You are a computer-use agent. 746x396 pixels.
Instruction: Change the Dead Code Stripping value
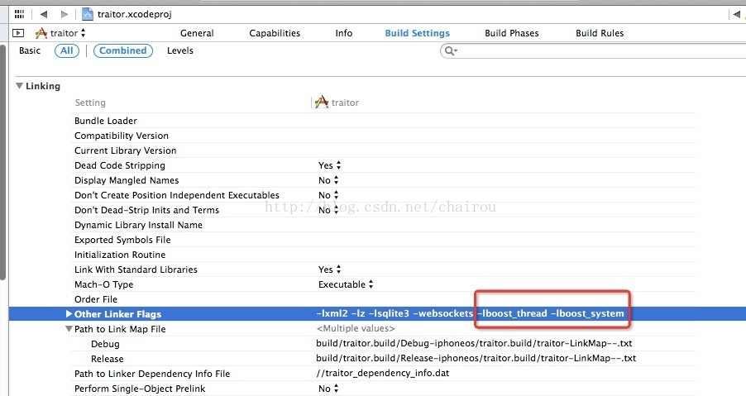coord(330,165)
